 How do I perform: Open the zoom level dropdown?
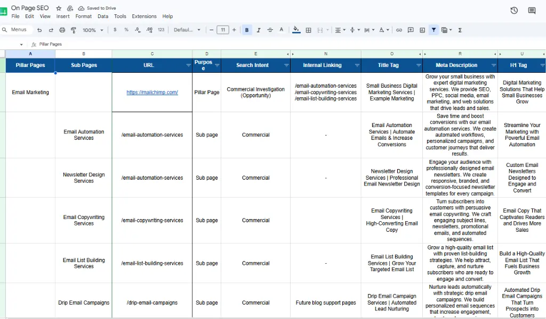[x=93, y=30]
